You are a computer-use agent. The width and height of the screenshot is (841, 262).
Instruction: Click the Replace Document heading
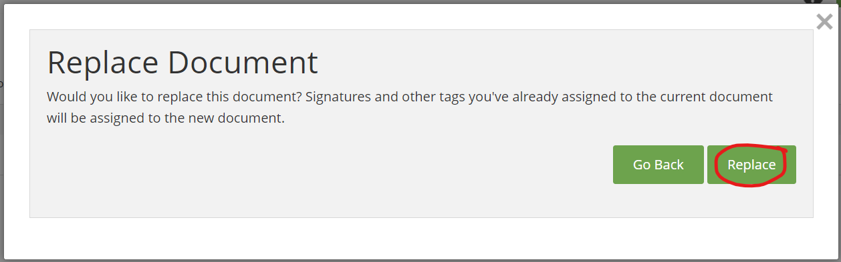183,63
